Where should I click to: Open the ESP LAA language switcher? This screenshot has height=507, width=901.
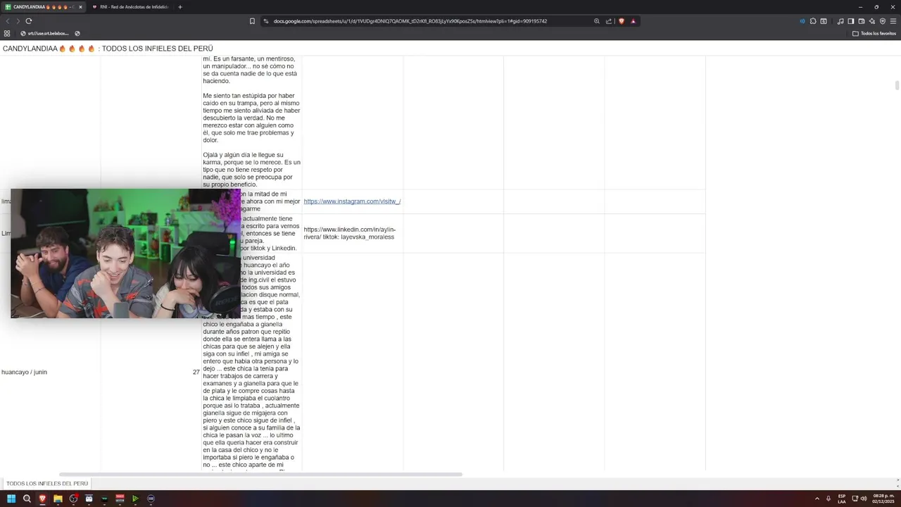[842, 499]
